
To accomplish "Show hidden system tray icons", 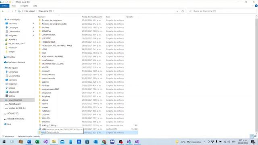I will (204, 141).
